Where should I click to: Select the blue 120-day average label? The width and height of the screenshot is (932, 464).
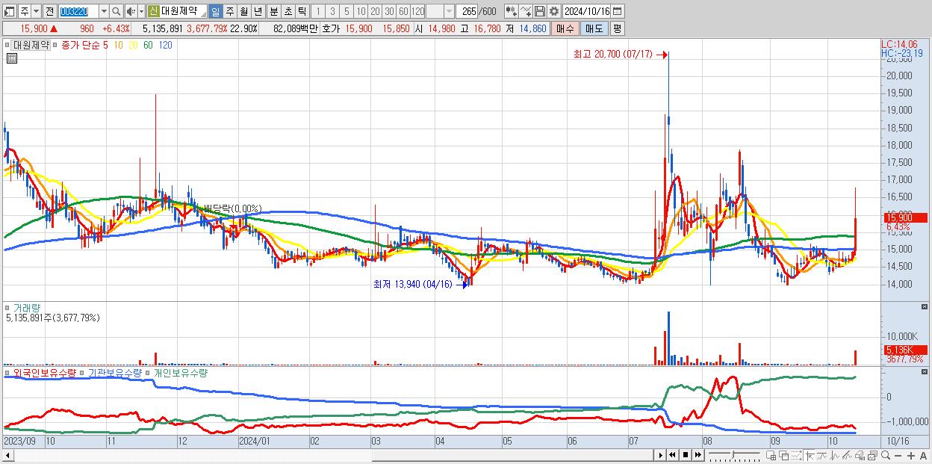[x=166, y=45]
